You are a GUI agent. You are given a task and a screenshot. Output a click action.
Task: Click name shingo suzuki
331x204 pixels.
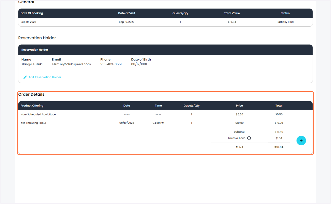point(32,64)
